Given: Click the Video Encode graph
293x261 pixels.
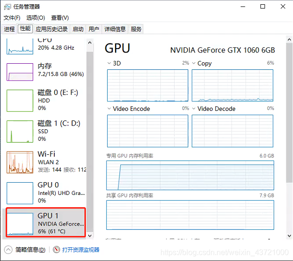Looking at the screenshot, I should (x=148, y=131).
